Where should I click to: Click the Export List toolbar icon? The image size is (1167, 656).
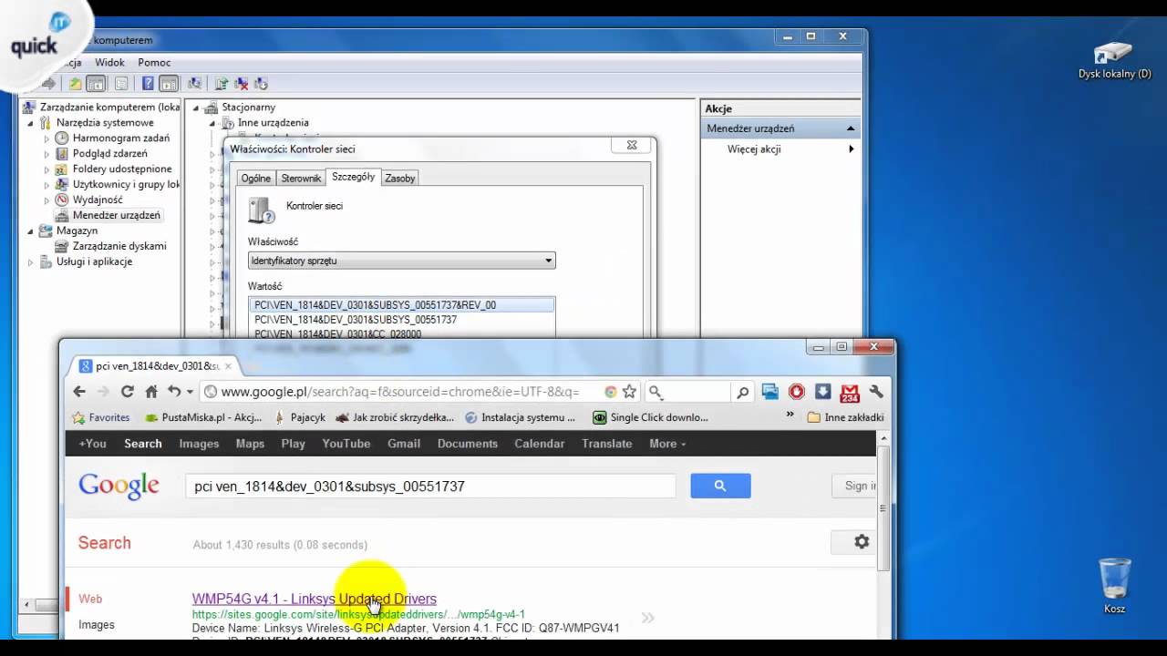(x=121, y=84)
